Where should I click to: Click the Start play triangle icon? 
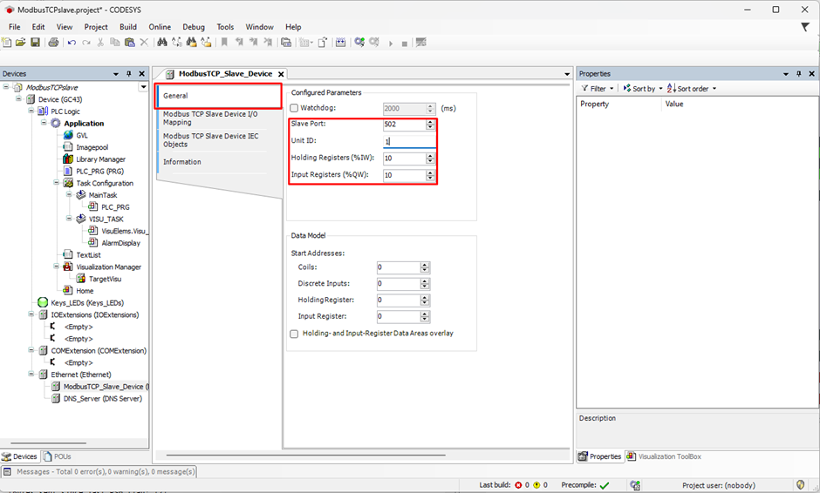pos(390,44)
